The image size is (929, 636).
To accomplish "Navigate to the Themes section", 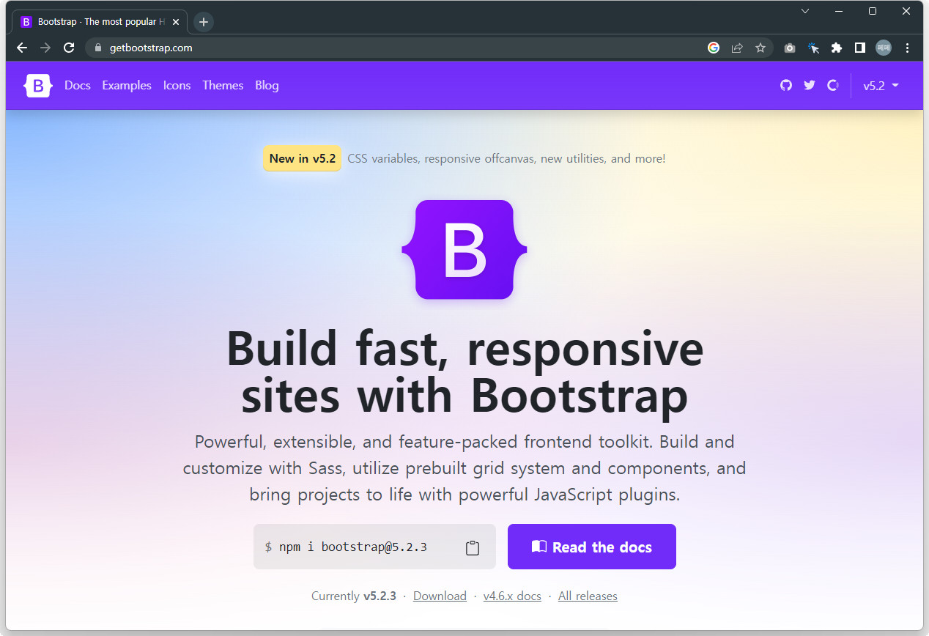I will tap(223, 85).
